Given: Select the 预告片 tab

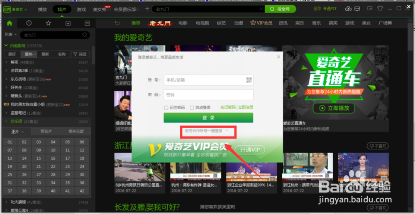Looking at the screenshot, I should pos(46,131).
